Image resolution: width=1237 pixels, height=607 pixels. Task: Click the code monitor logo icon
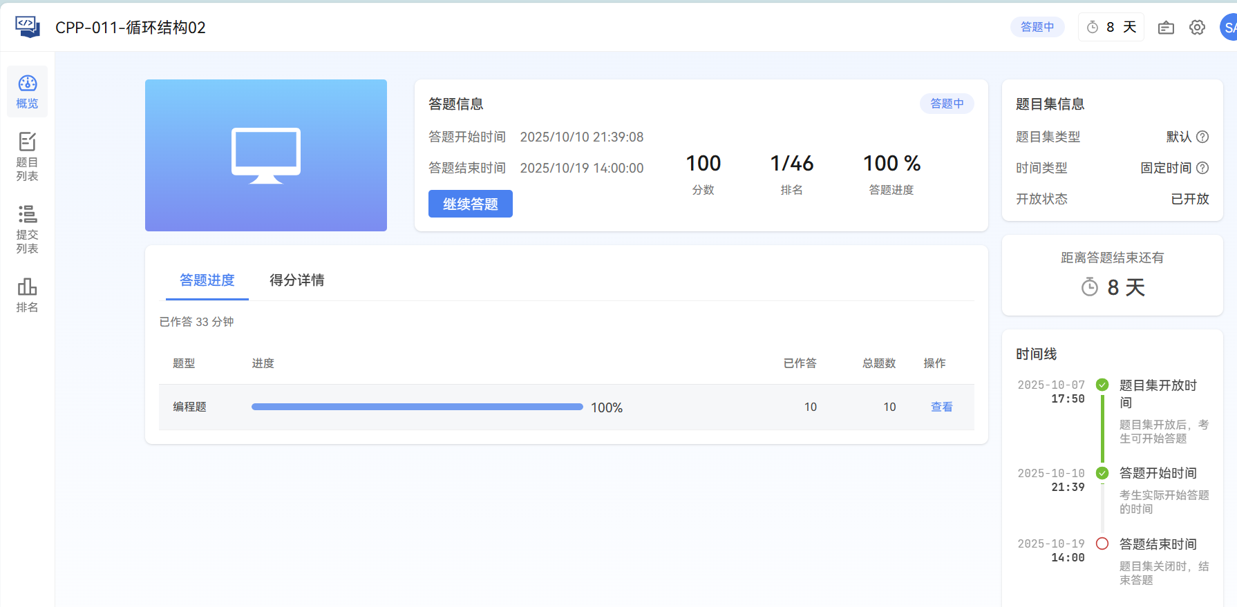point(28,27)
